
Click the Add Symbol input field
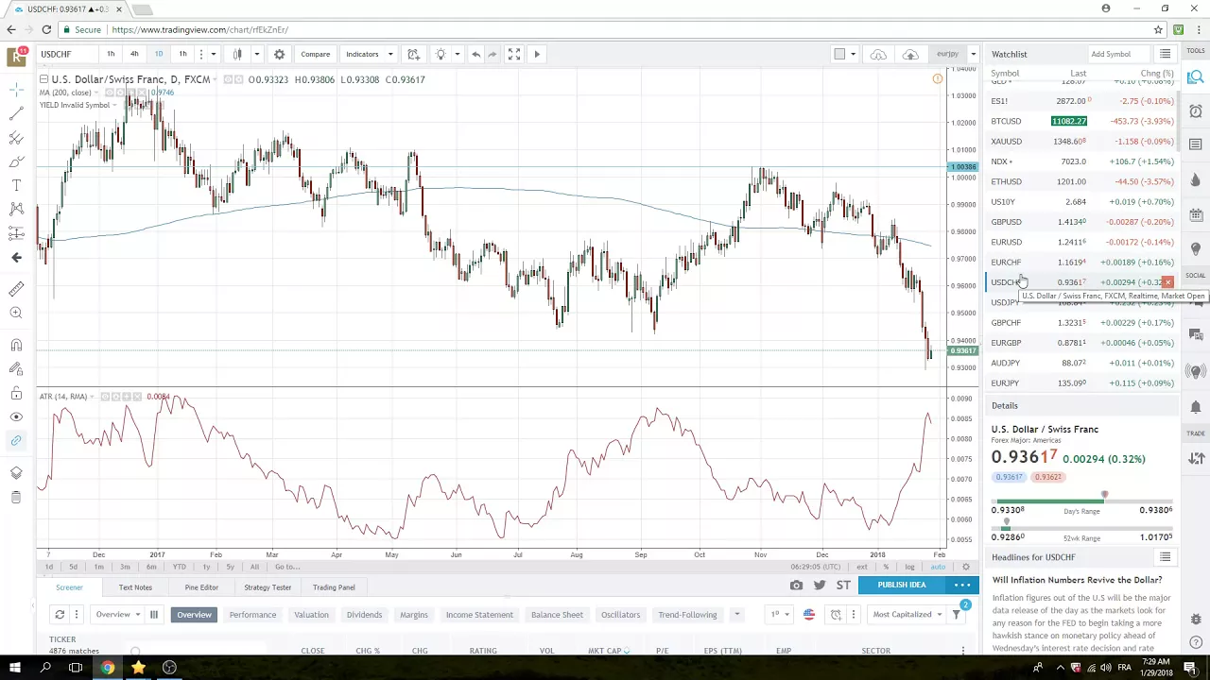[x=1120, y=54]
